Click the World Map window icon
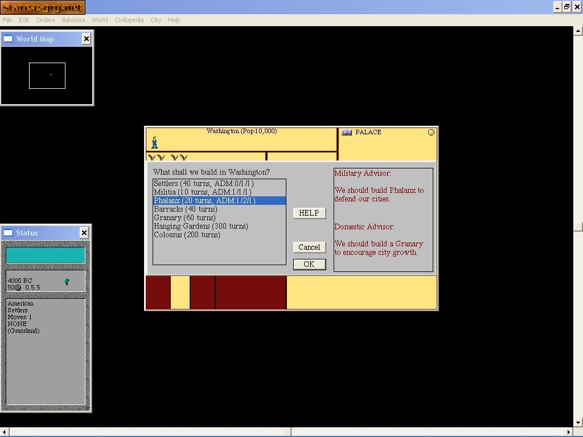Screen dimensions: 583x437 click(8, 39)
